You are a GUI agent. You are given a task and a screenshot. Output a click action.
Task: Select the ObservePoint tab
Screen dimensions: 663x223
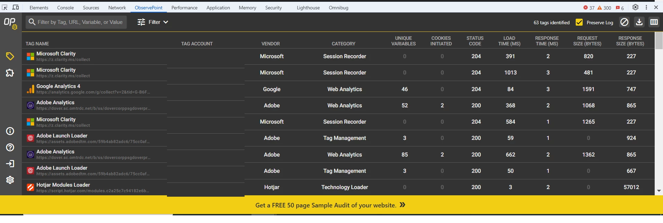point(149,8)
